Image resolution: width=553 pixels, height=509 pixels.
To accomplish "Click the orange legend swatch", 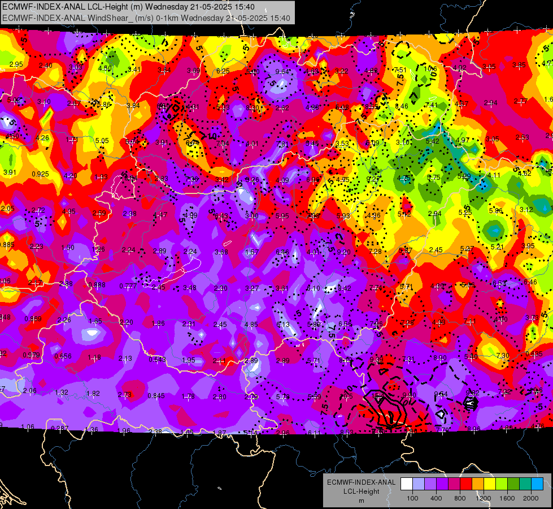I will 478,484.
